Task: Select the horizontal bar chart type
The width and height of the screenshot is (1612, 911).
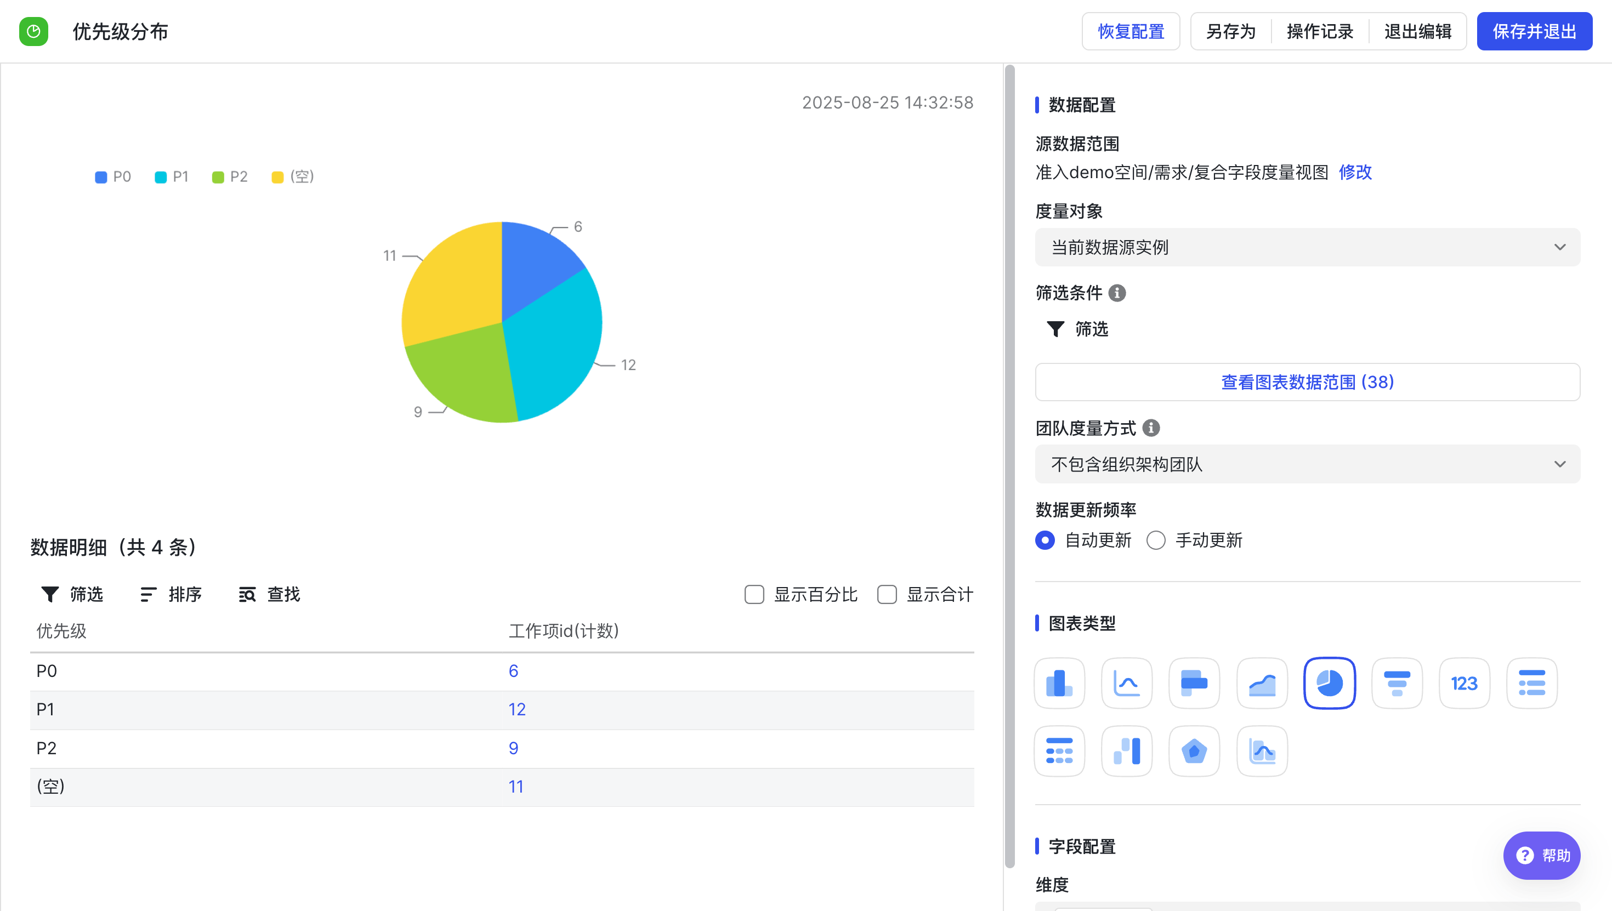Action: [1194, 683]
